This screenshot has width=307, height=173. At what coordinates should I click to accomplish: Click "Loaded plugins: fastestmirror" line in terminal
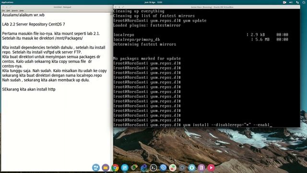pos(147,25)
